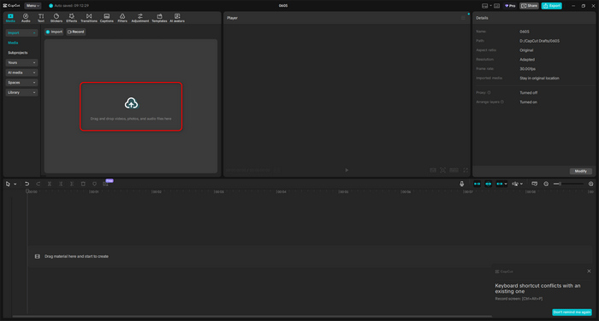
Task: Click 'Don't remind me again' button
Action: [572, 312]
